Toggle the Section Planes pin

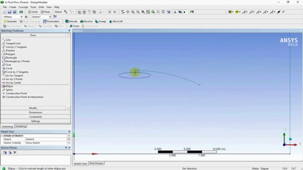66,148
